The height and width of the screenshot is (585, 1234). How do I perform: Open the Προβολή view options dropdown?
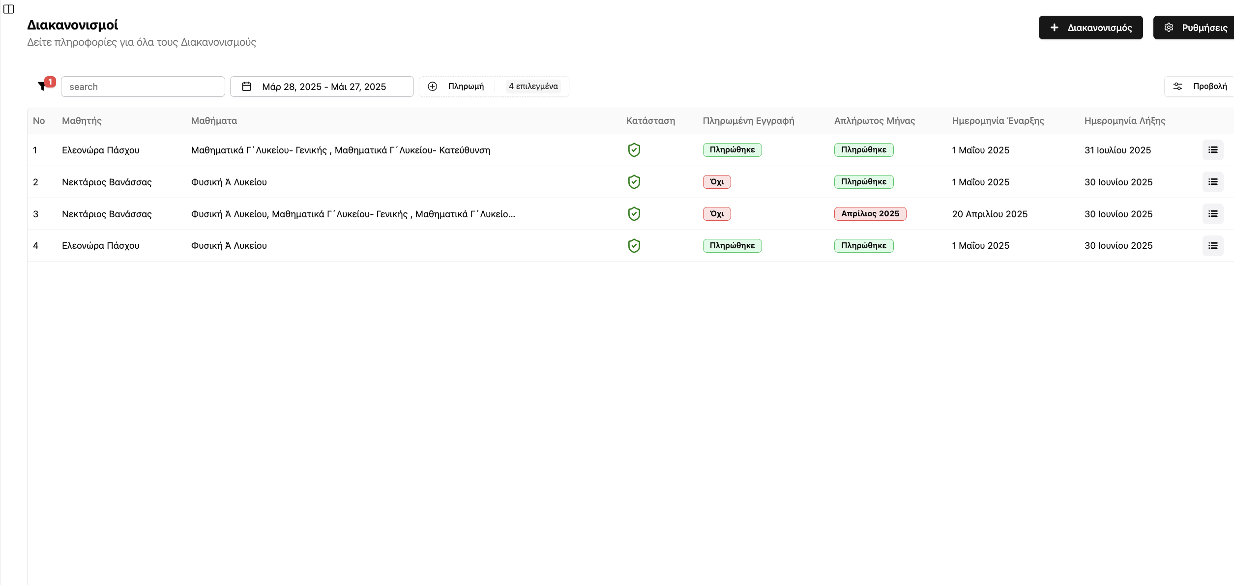coord(1200,87)
